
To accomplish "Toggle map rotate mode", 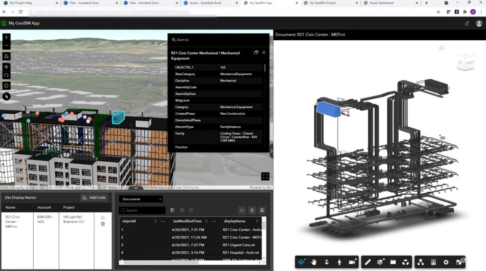I will 6,75.
